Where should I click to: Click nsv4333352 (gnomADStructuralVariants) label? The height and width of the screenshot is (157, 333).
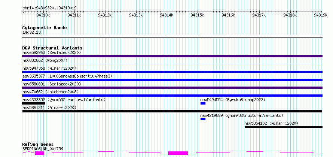pyautogui.click(x=64, y=100)
